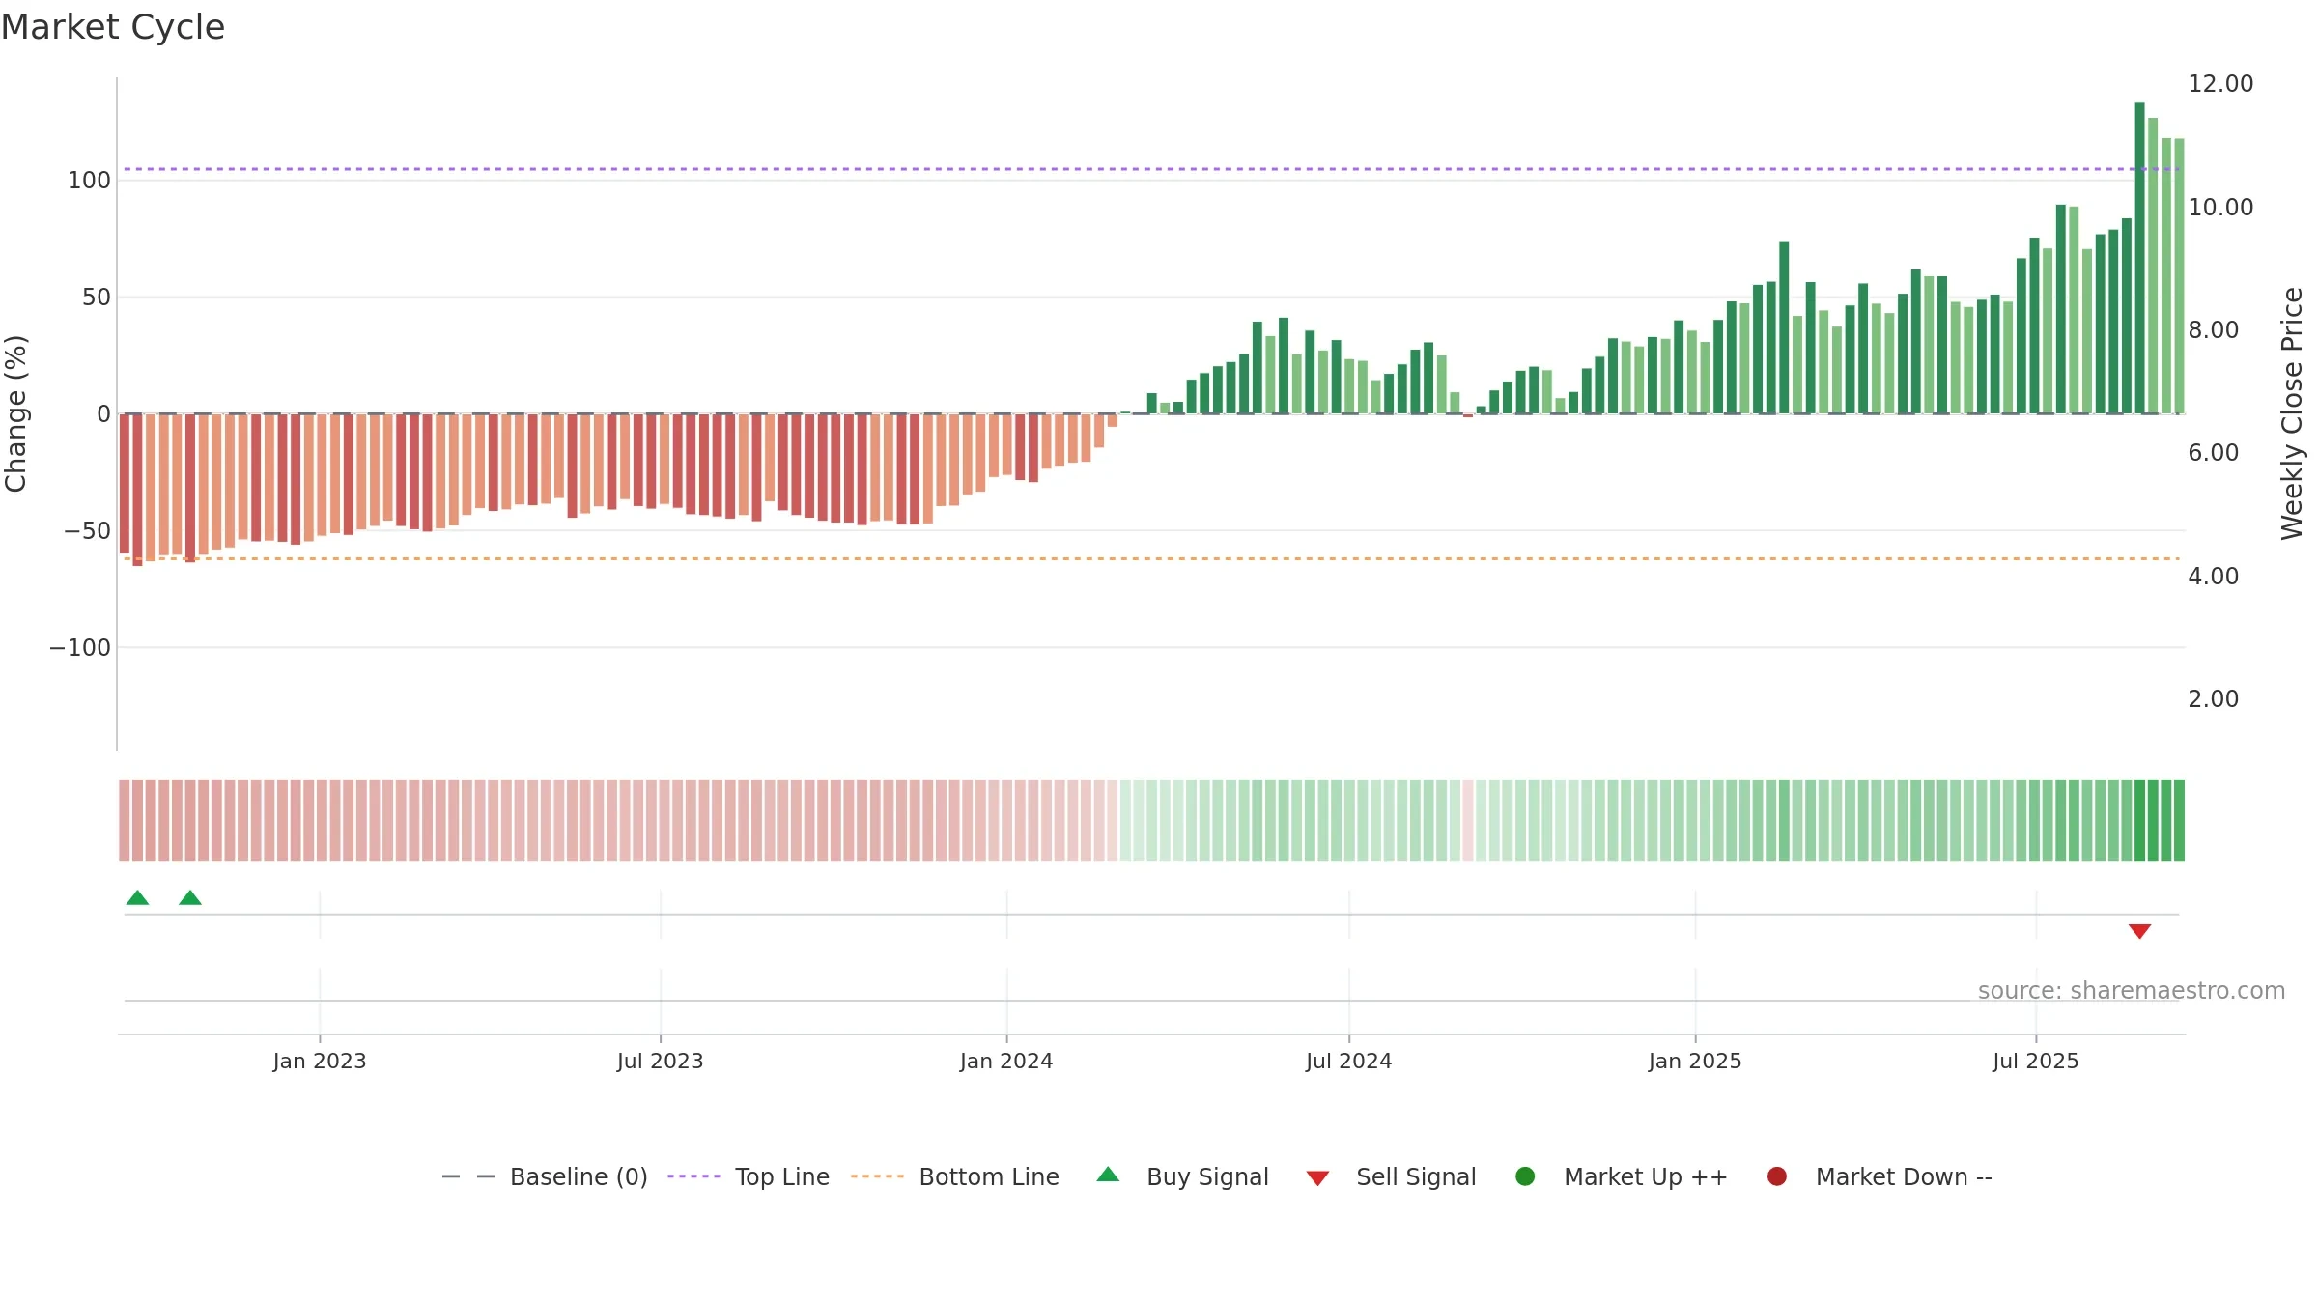Click the Jan 2024 axis label
Viewport: 2318px width, 1304px height.
[1006, 1061]
